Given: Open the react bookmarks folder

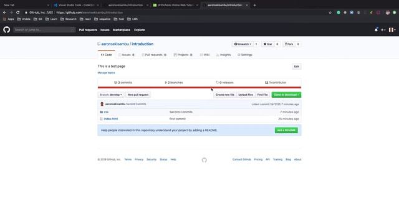Looking at the screenshot, I should (x=85, y=19).
